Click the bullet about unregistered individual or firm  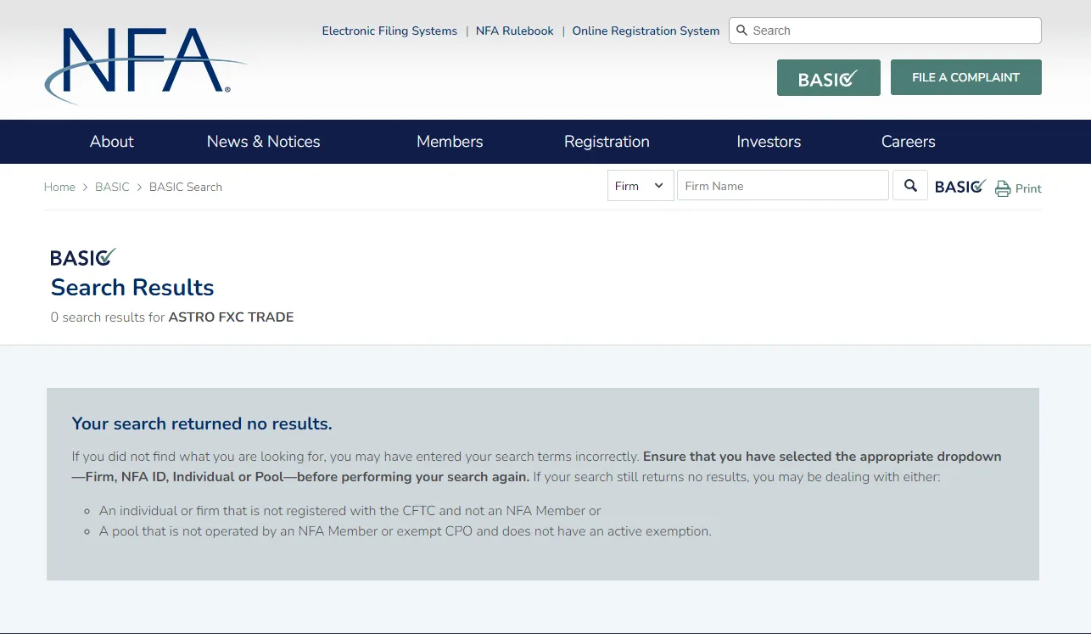click(x=350, y=511)
